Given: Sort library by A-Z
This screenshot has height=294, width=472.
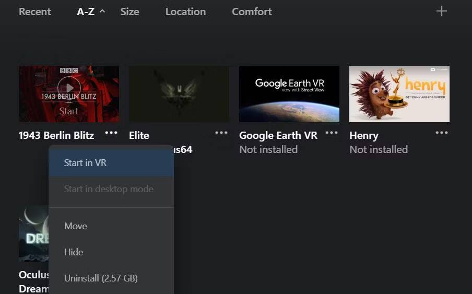Looking at the screenshot, I should [86, 11].
